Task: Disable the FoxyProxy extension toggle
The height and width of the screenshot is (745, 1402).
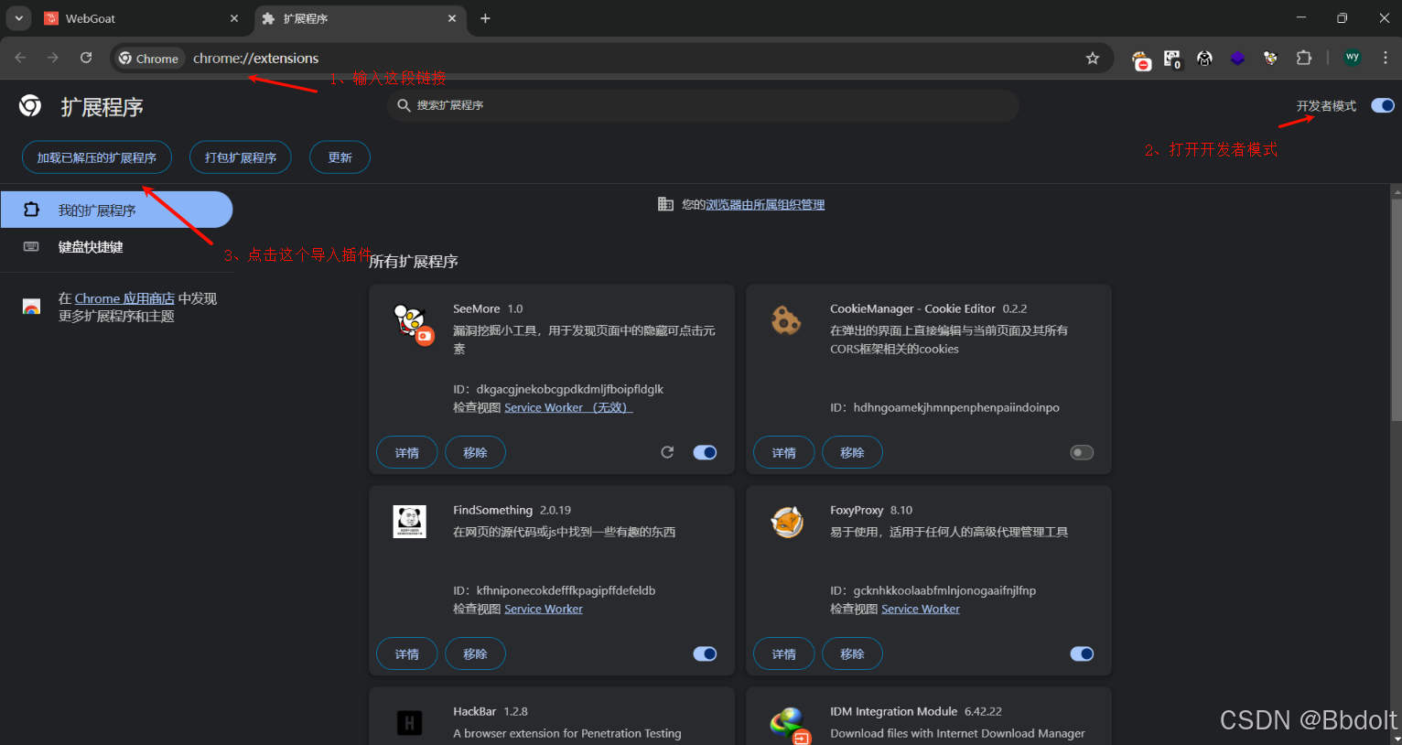Action: [x=1082, y=653]
